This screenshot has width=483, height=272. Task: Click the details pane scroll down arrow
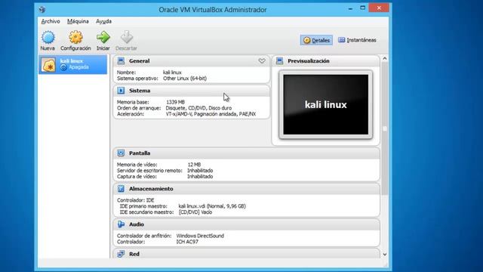pos(384,255)
